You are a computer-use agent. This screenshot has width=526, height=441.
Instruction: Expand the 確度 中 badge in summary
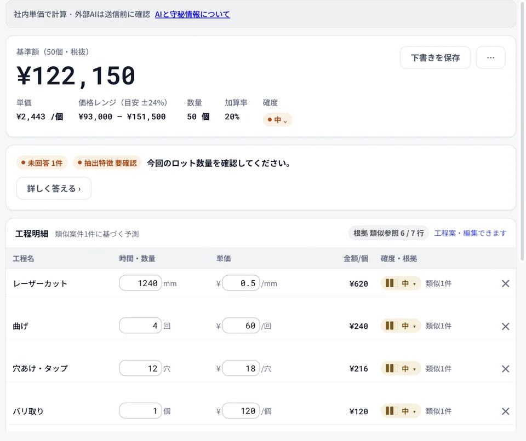pyautogui.click(x=277, y=120)
